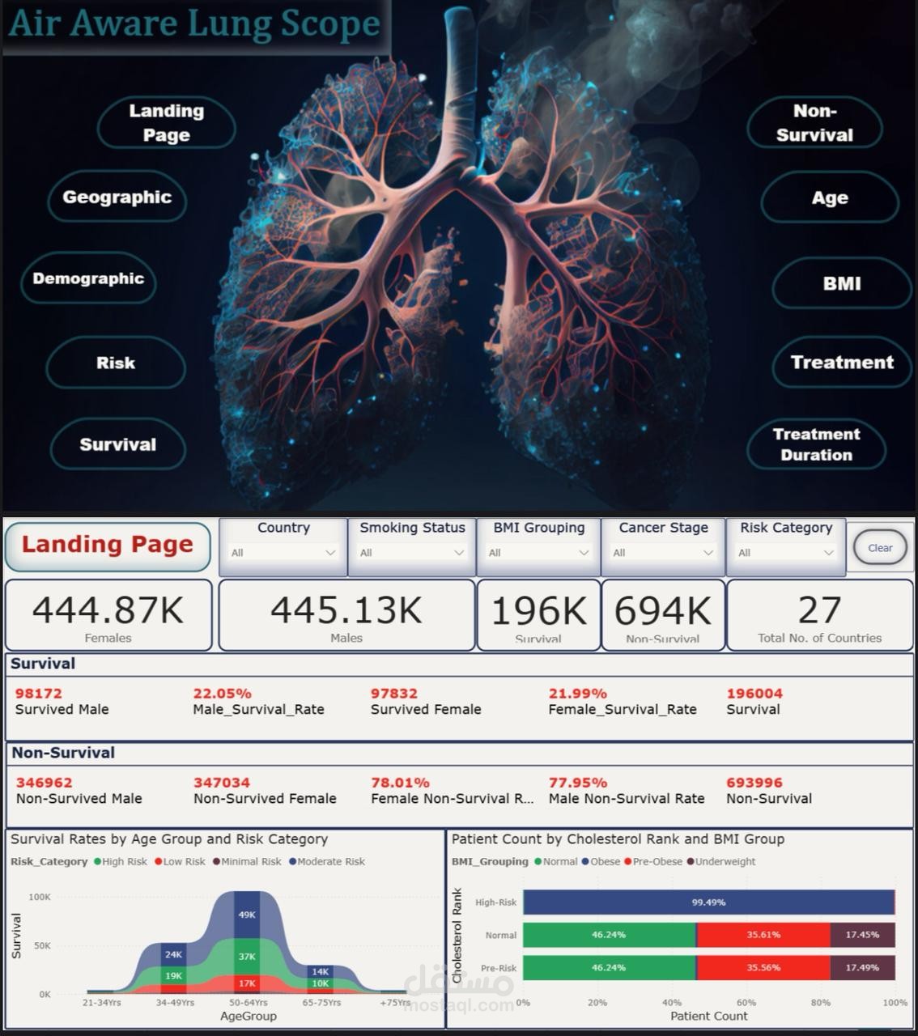The image size is (918, 1036).
Task: Select the Obese BMI legend marker
Action: coord(585,862)
